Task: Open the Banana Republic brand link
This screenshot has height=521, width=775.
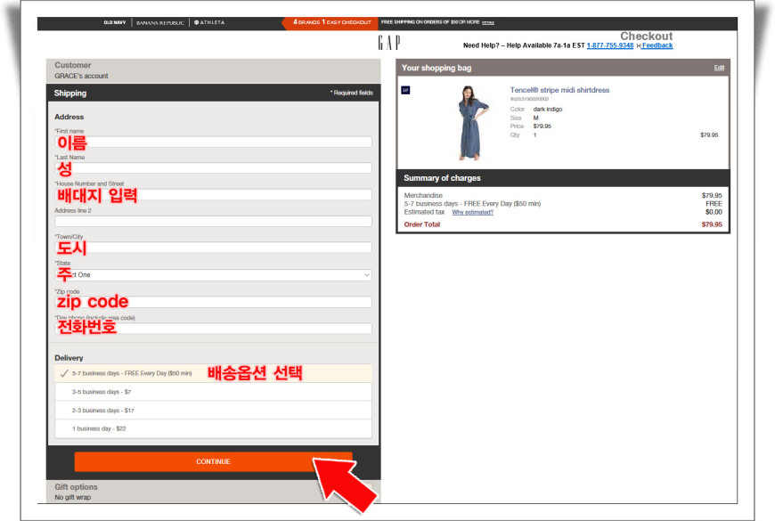Action: click(160, 23)
